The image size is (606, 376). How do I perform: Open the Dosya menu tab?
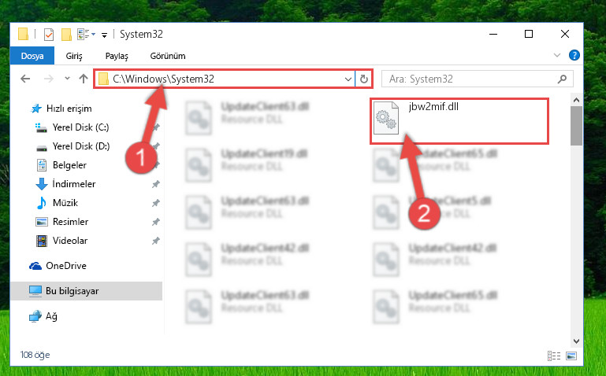(32, 56)
